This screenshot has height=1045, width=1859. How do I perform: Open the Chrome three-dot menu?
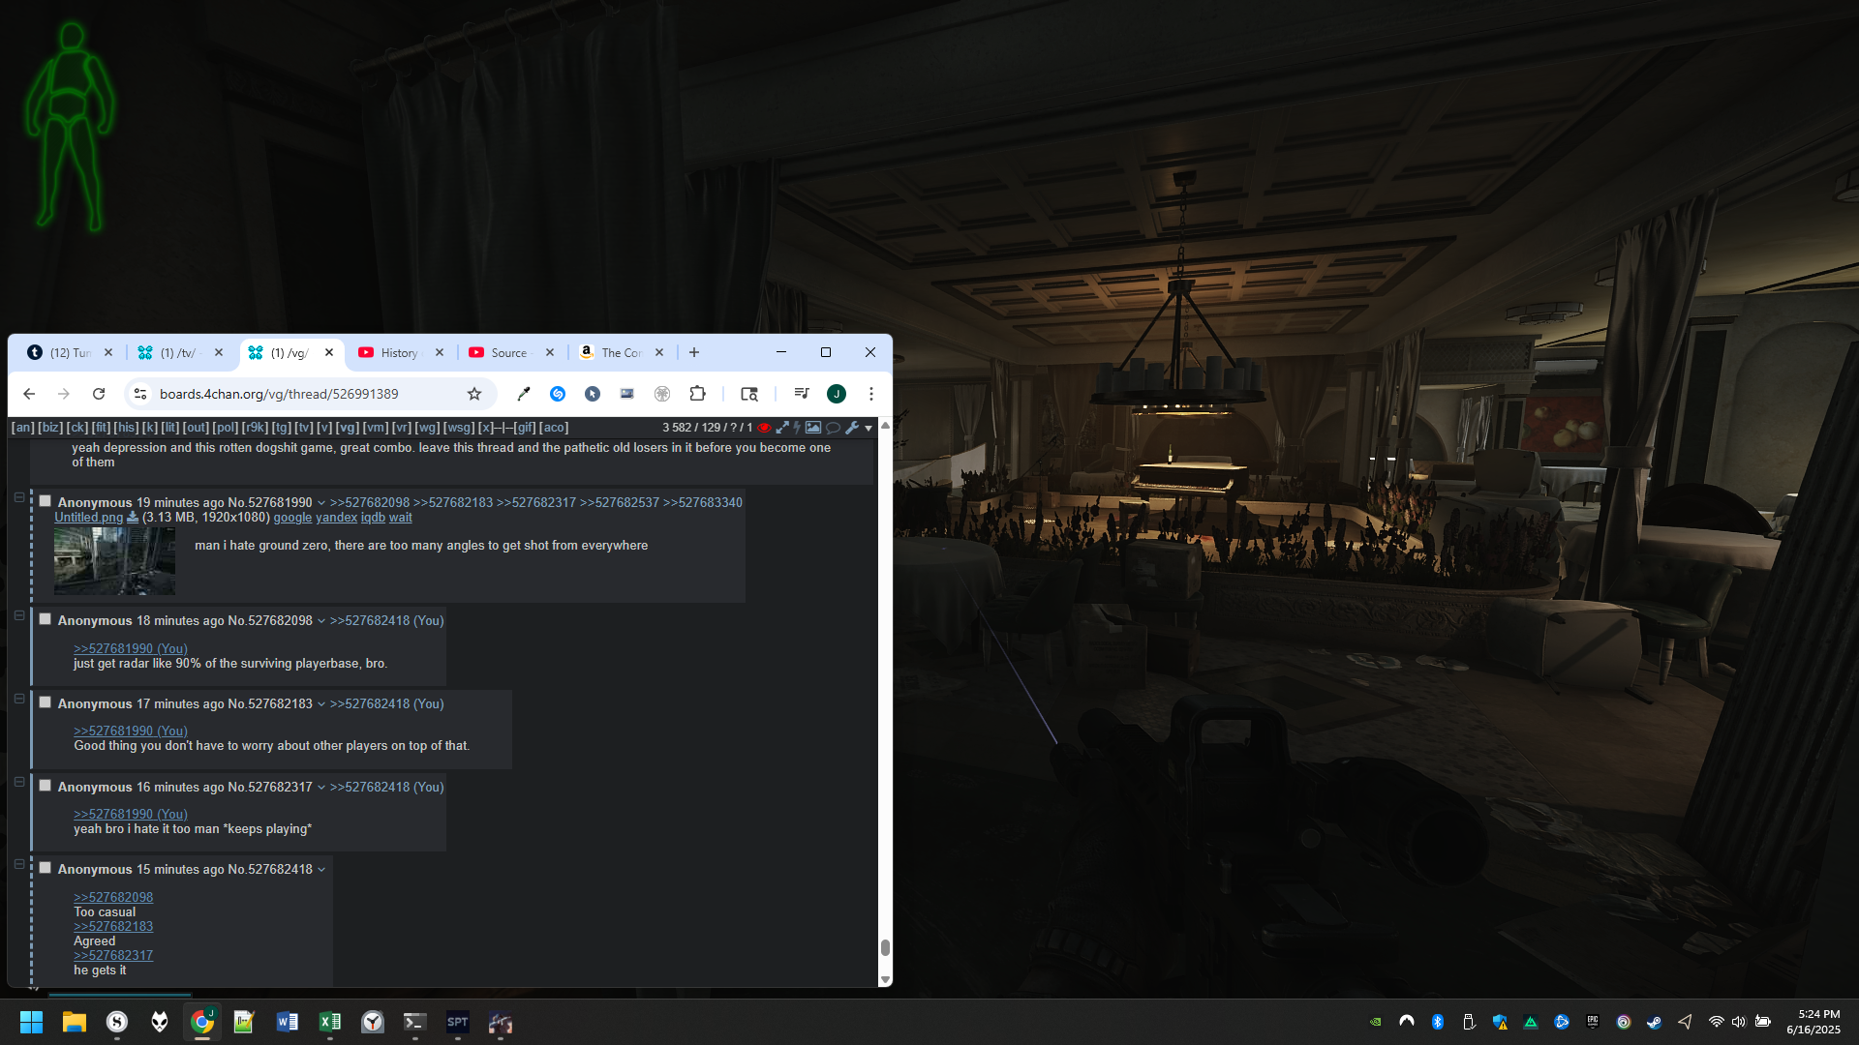871,394
